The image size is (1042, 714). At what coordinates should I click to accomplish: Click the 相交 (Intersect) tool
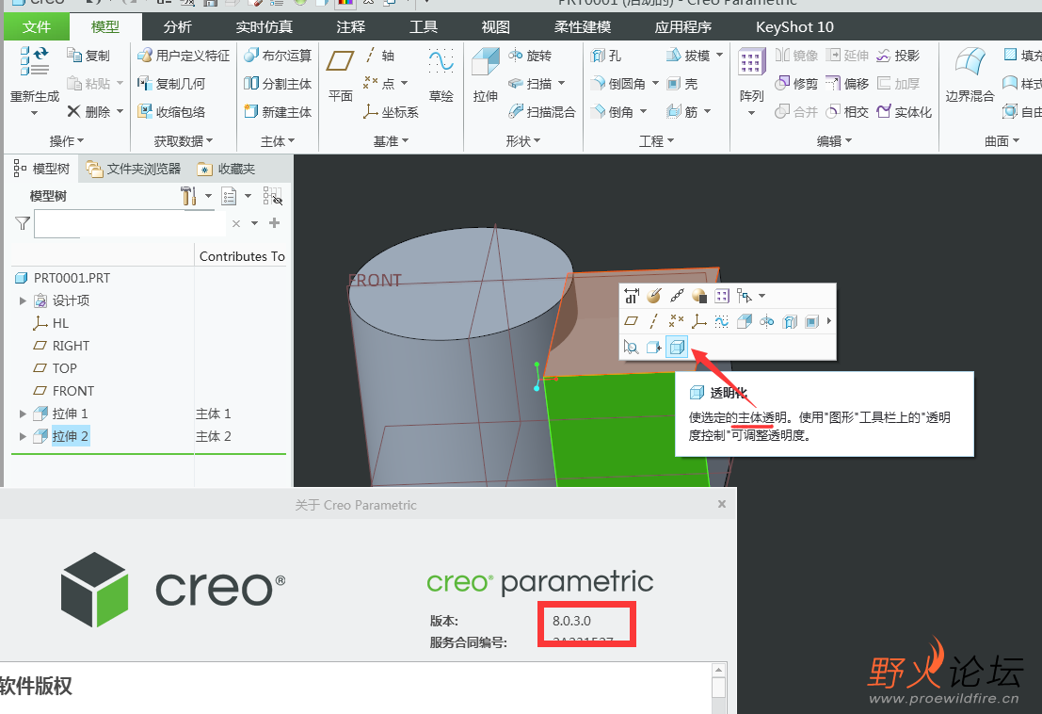[x=846, y=112]
